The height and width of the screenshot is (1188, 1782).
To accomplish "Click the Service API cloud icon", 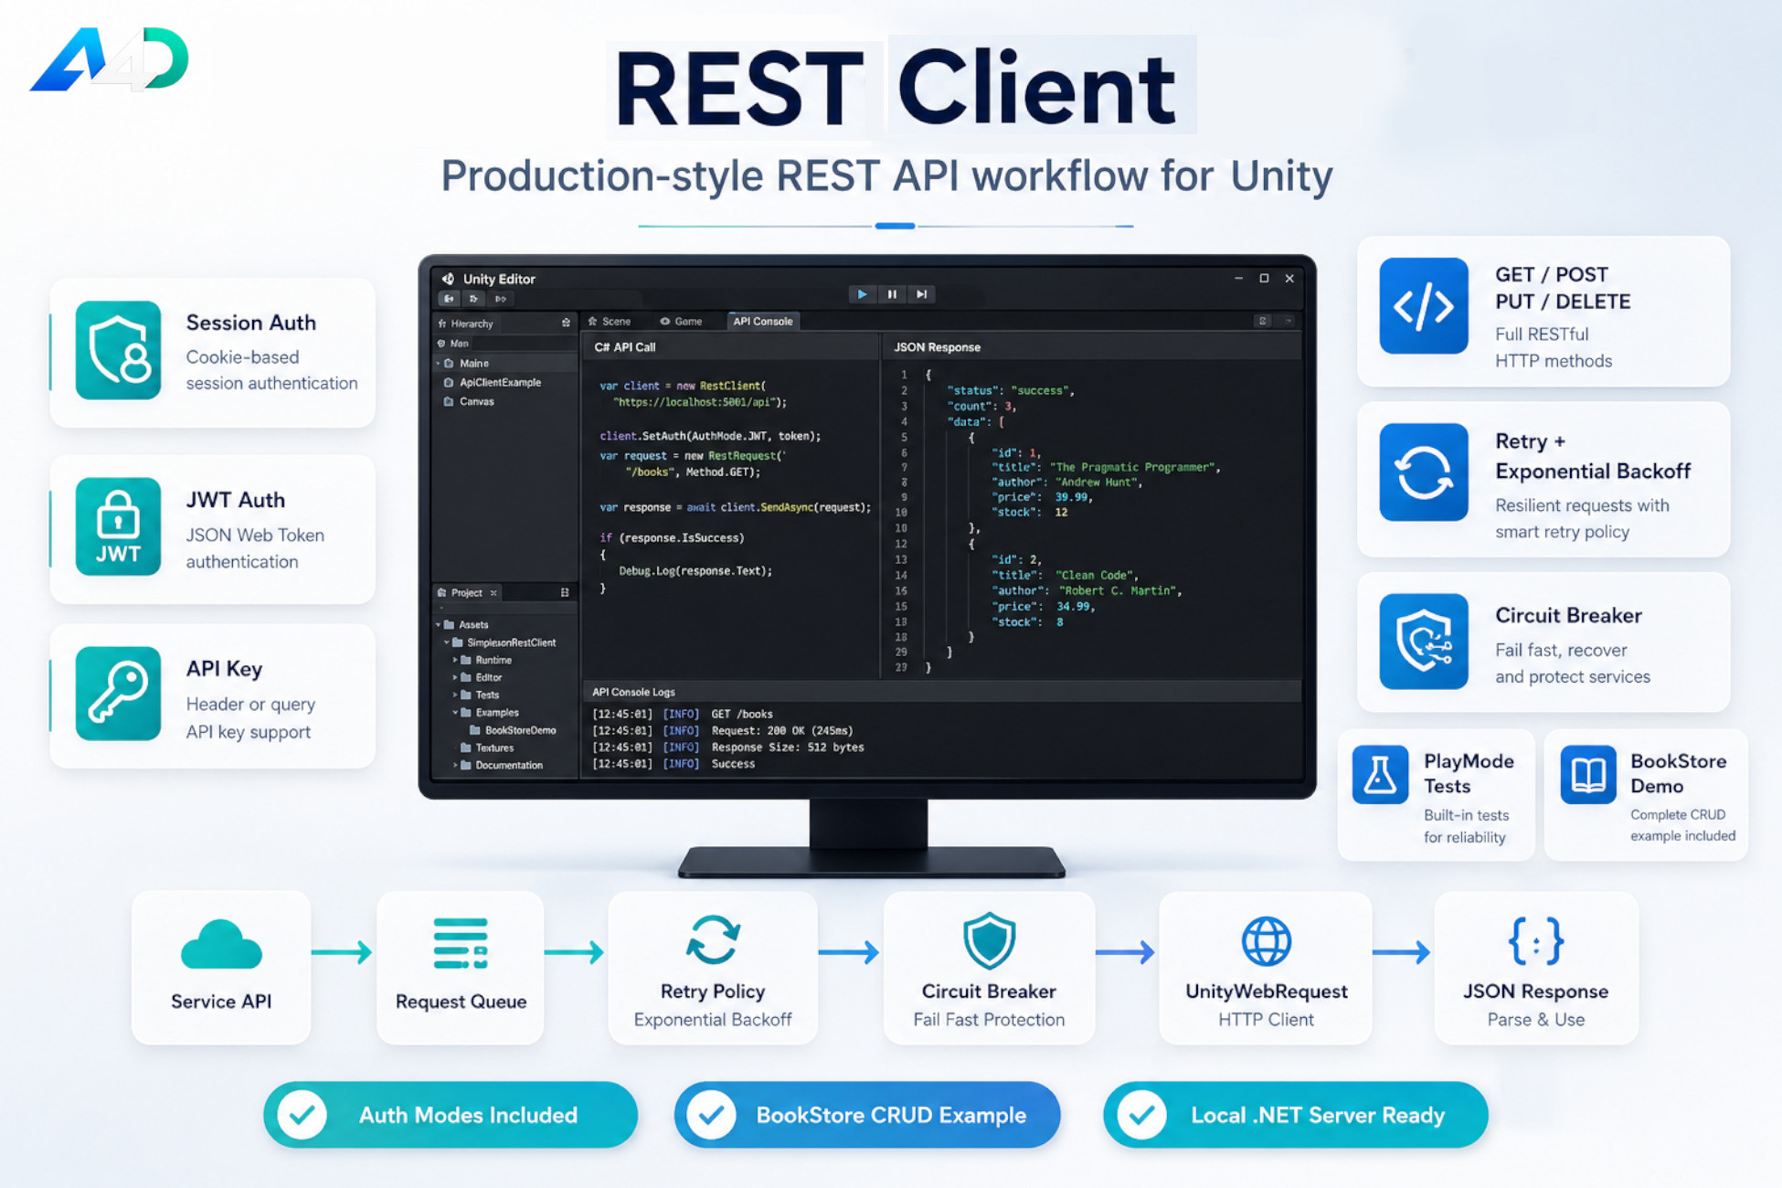I will (221, 945).
